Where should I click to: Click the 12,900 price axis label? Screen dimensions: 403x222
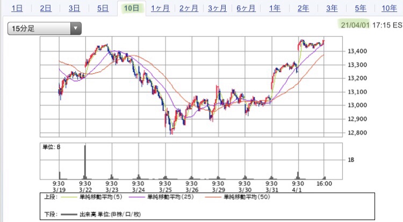click(357, 119)
